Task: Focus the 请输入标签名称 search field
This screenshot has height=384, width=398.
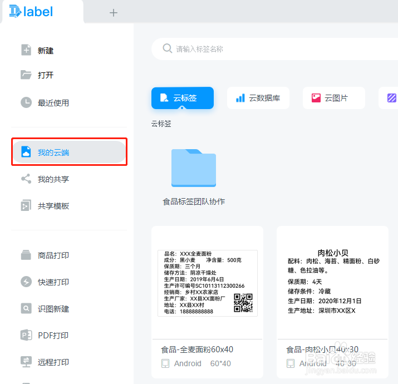Action: tap(274, 49)
